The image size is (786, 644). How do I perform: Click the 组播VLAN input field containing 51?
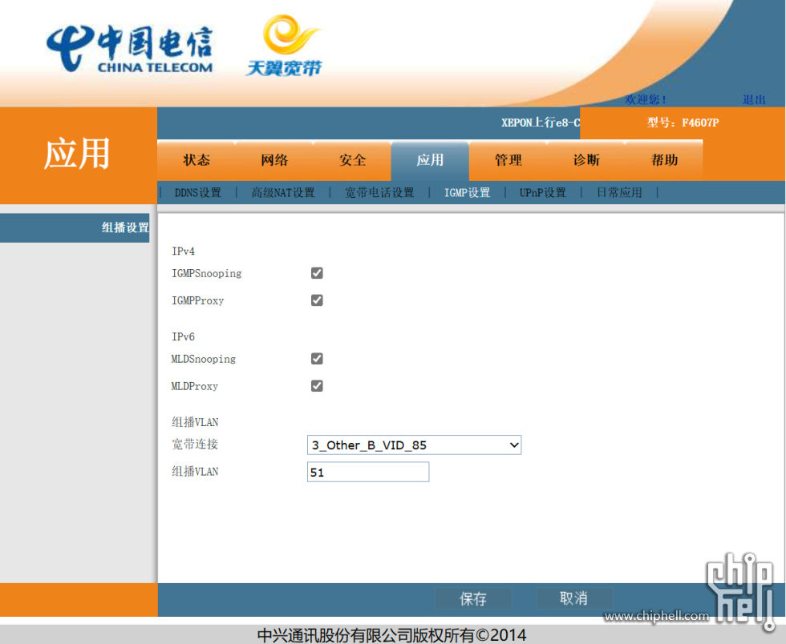(368, 472)
